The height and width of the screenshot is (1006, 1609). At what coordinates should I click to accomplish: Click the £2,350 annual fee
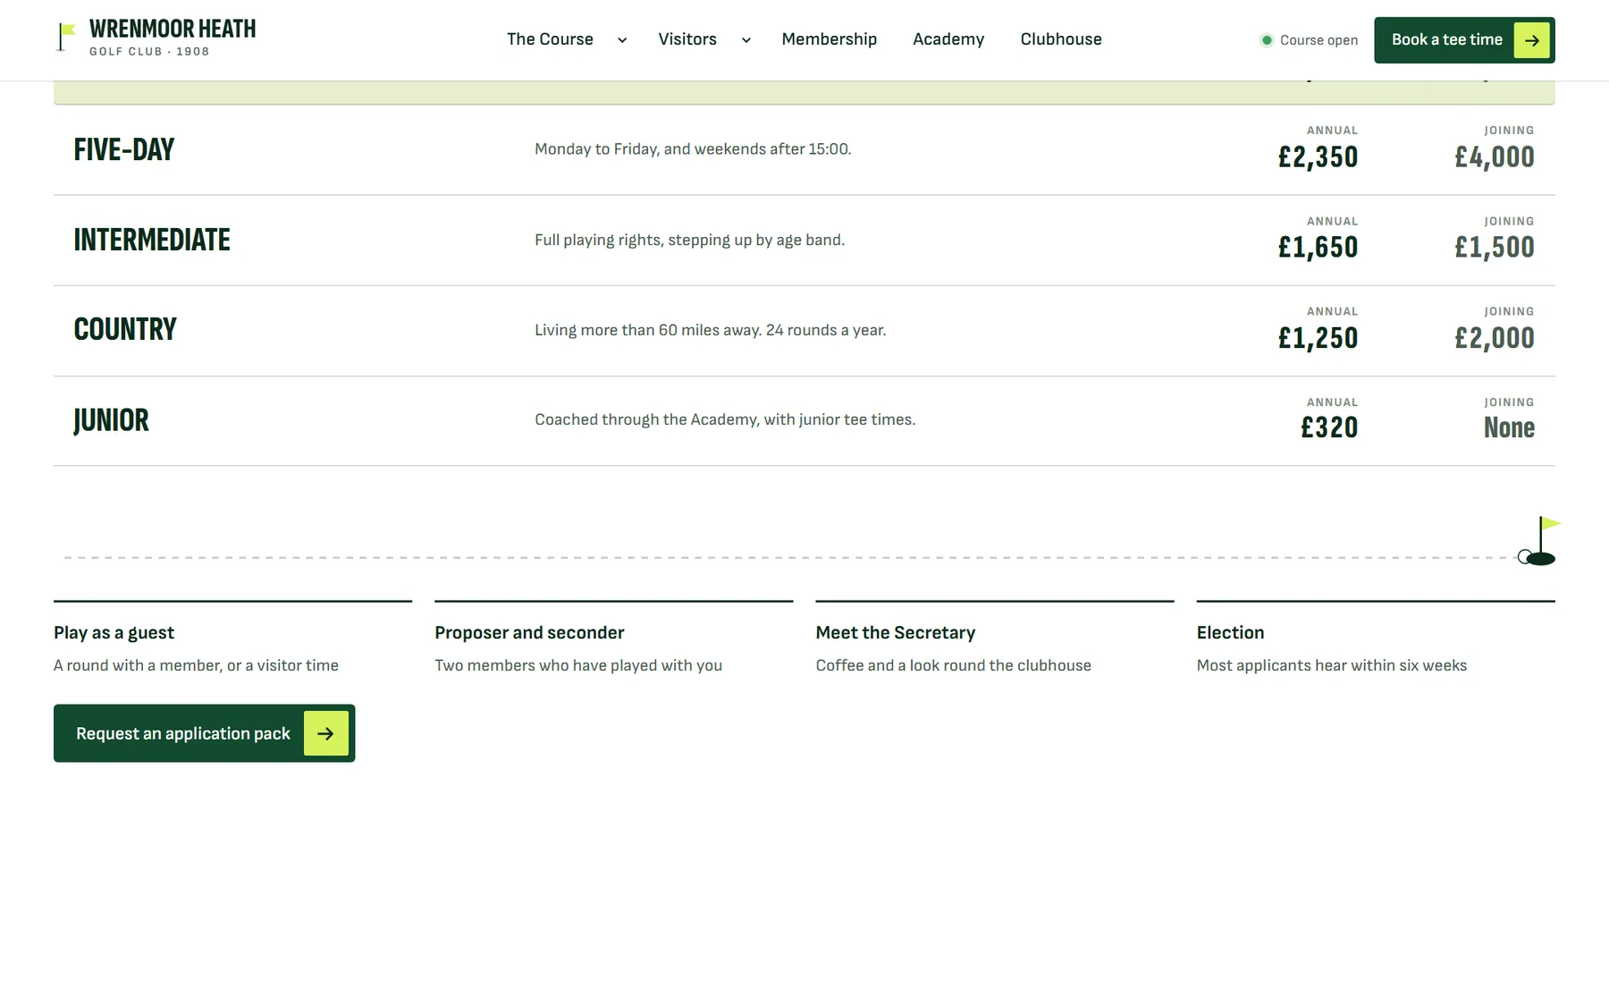(x=1318, y=157)
